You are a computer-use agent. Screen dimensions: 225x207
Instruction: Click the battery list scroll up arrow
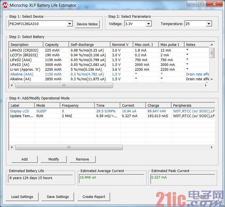click(212, 45)
